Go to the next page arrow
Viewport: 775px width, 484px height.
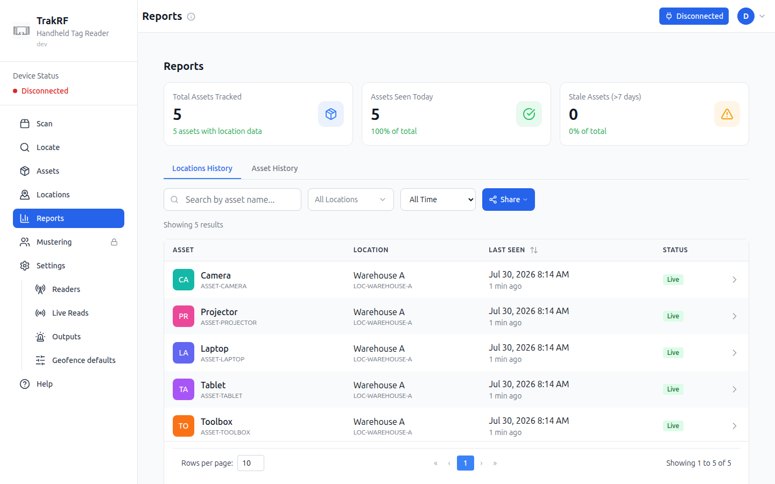tap(481, 463)
